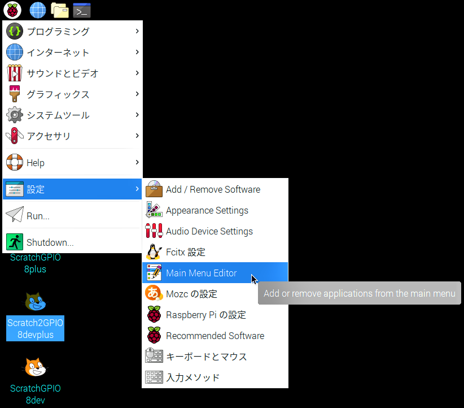The height and width of the screenshot is (408, 464).
Task: Click the Audio Device Settings mixer icon
Action: point(154,231)
